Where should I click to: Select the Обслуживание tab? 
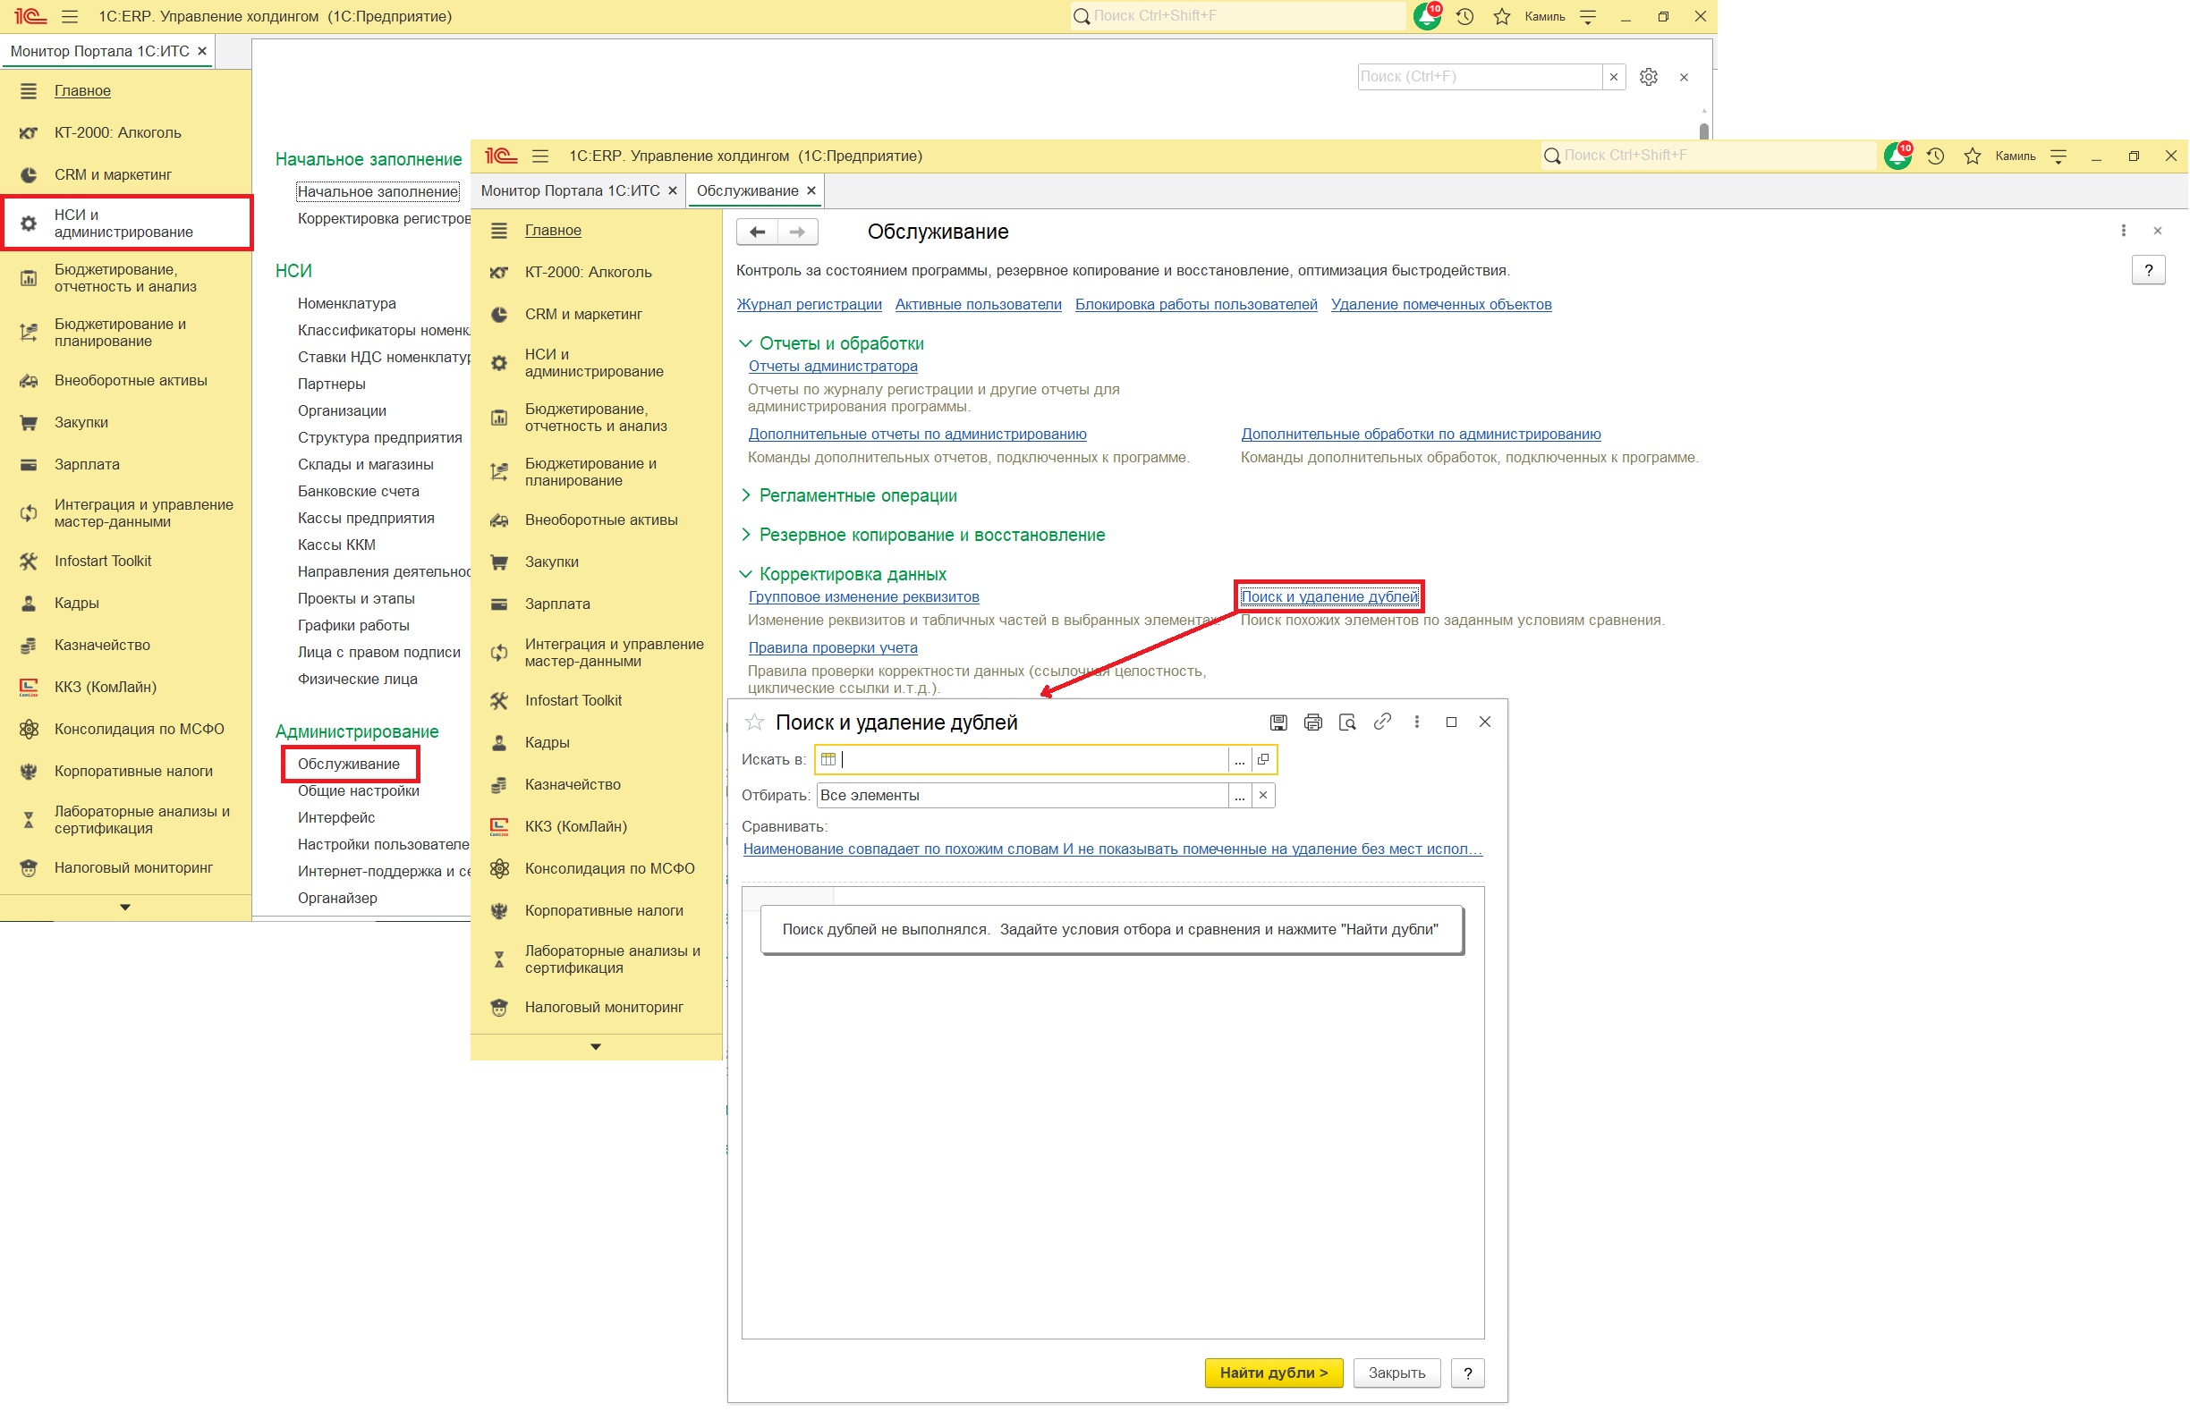point(748,190)
